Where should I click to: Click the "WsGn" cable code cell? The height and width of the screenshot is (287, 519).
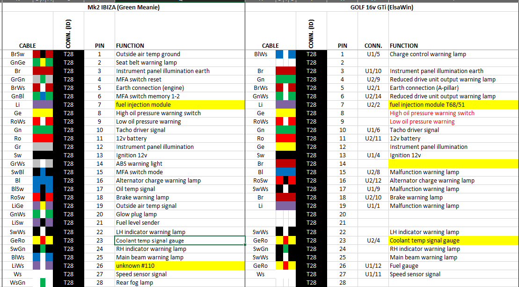[17, 283]
